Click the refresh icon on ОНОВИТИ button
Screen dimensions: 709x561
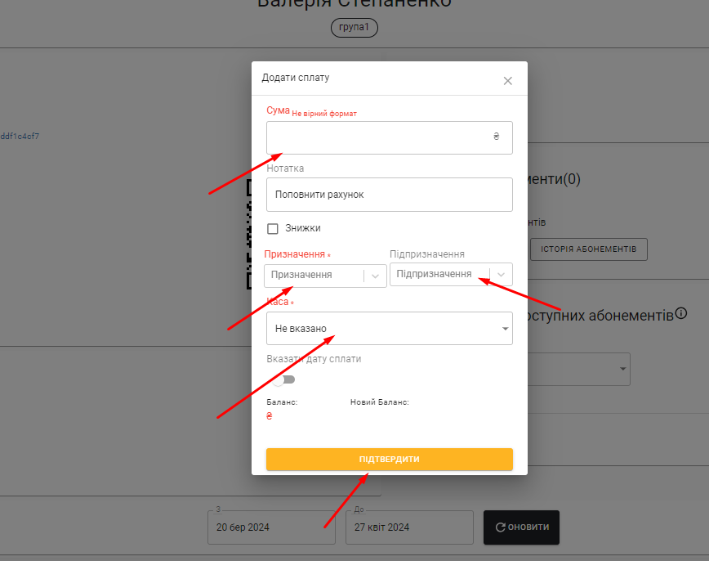[500, 527]
